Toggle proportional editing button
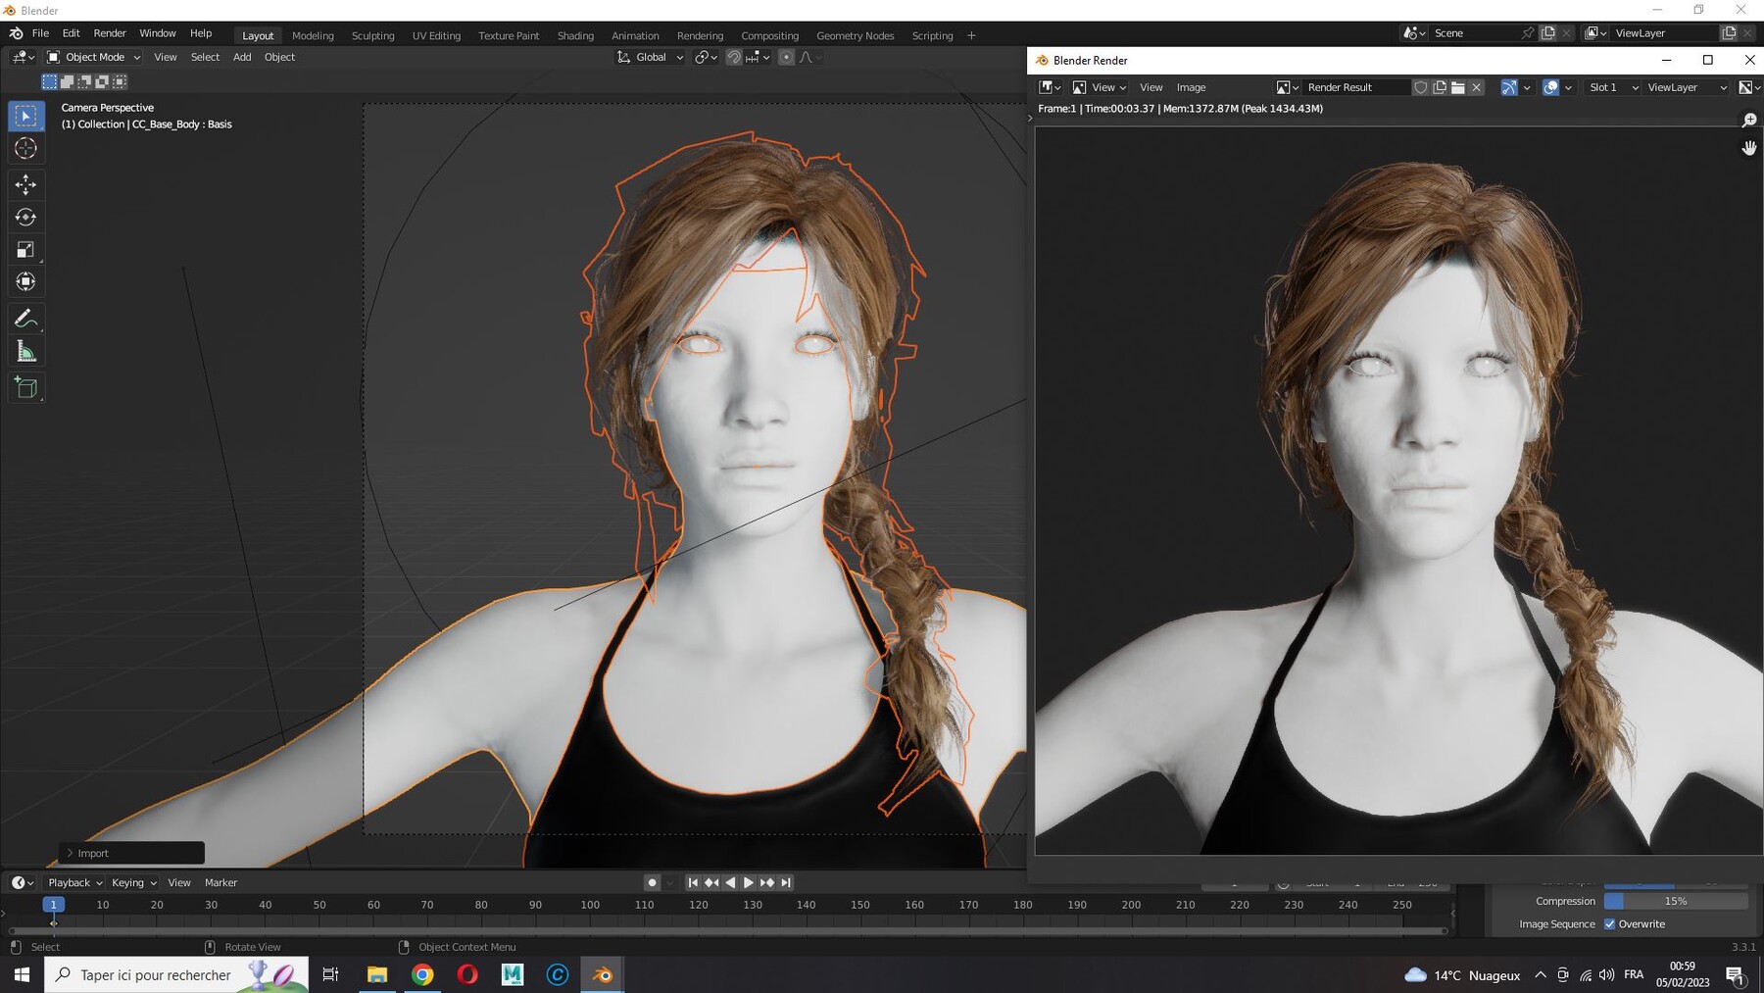This screenshot has width=1764, height=993. tap(786, 57)
